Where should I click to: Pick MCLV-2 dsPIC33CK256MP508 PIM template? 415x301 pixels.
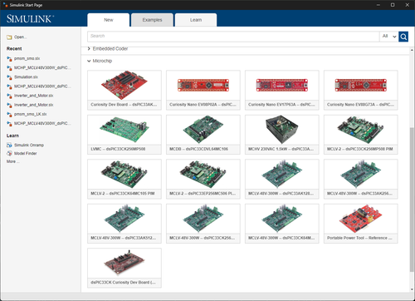tap(361, 135)
